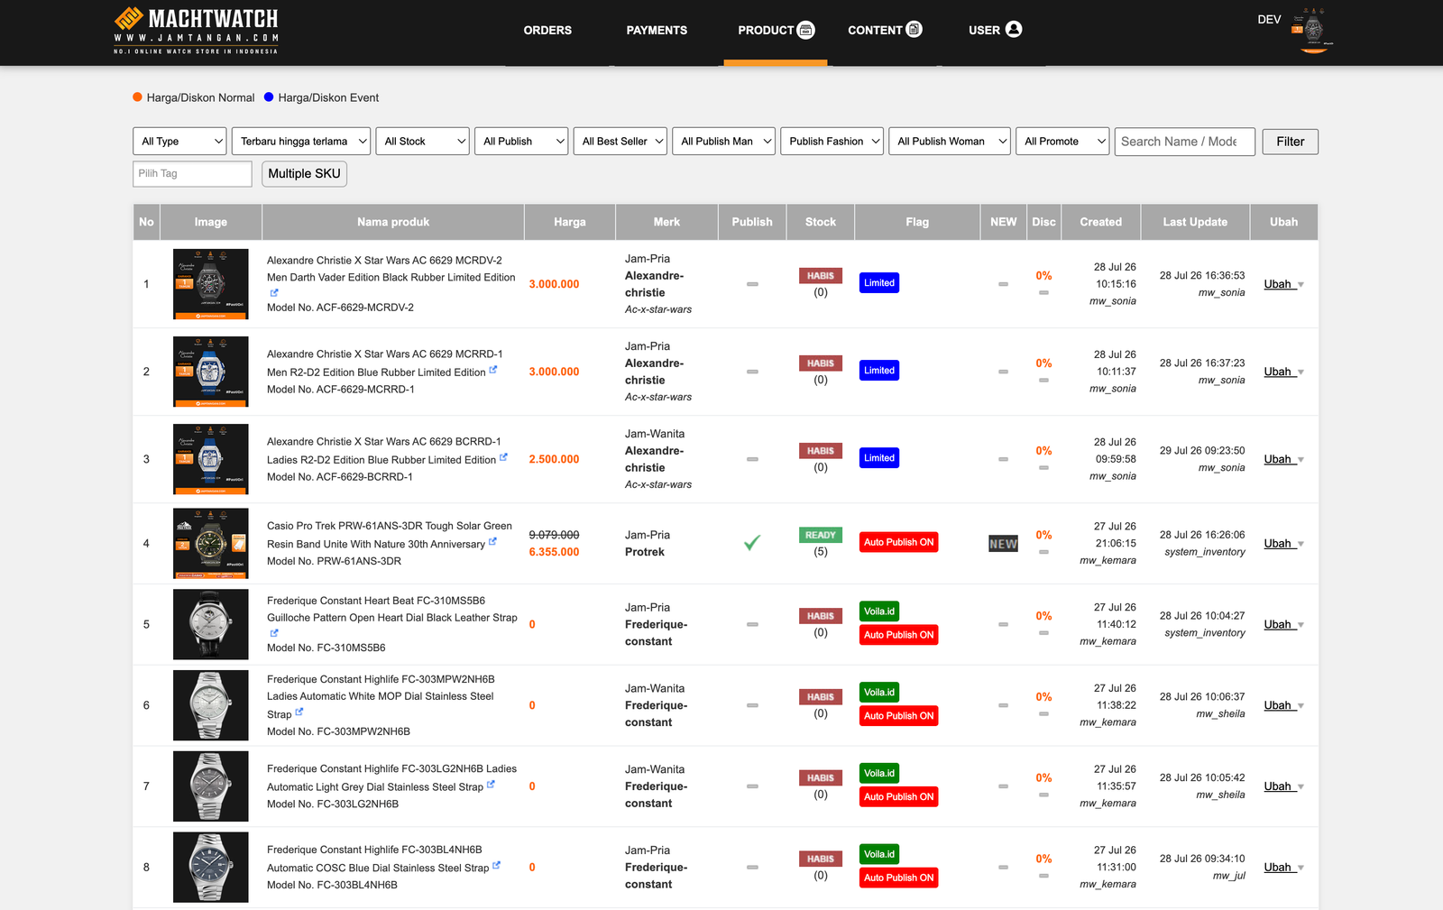Open the All Type filter dropdown
The width and height of the screenshot is (1443, 910).
(x=179, y=142)
